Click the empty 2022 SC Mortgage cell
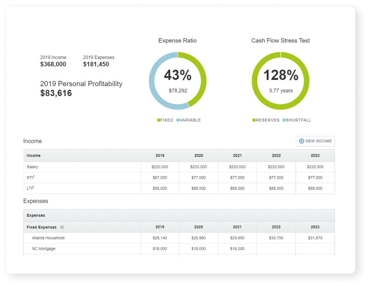368x286 pixels. click(x=276, y=249)
